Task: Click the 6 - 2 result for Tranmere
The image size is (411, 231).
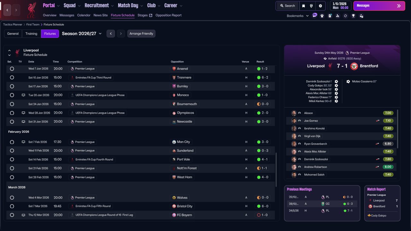Action: click(x=263, y=77)
